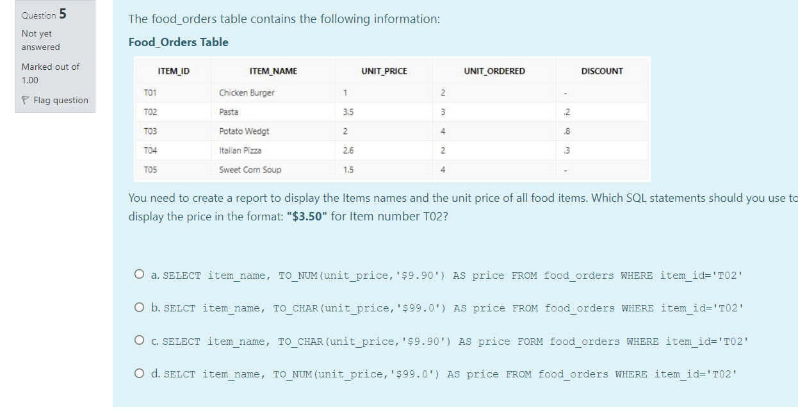This screenshot has width=798, height=412.
Task: Click the DISCOUNT column header
Action: 602,71
